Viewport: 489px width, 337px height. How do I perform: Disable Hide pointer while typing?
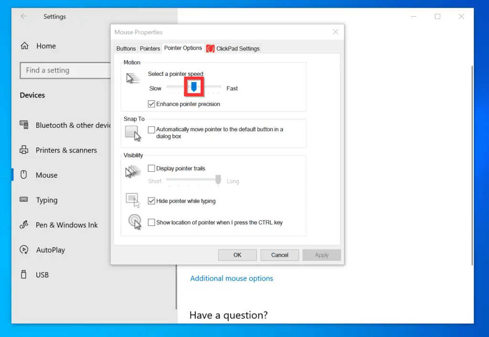[151, 201]
